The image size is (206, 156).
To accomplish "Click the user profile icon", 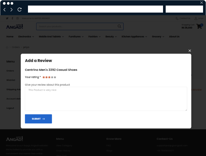I will (196, 18).
